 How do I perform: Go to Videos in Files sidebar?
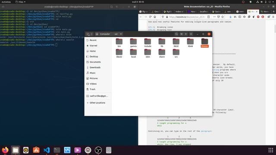98,84
